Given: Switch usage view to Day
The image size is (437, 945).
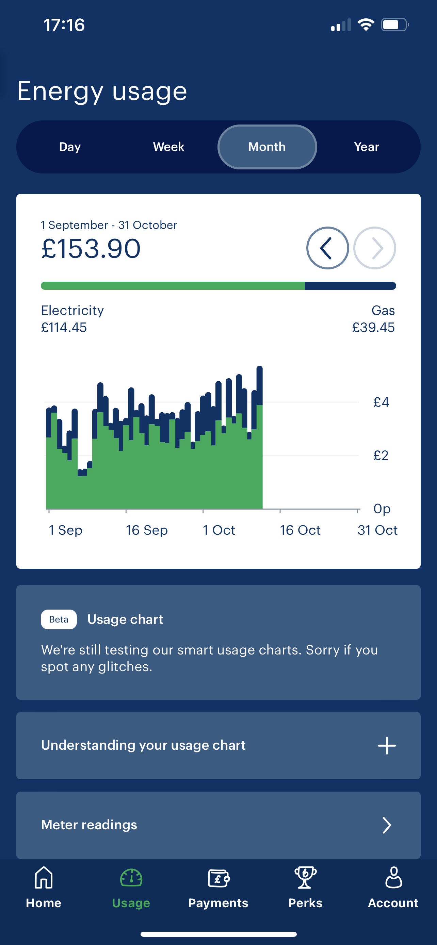Looking at the screenshot, I should pyautogui.click(x=70, y=147).
